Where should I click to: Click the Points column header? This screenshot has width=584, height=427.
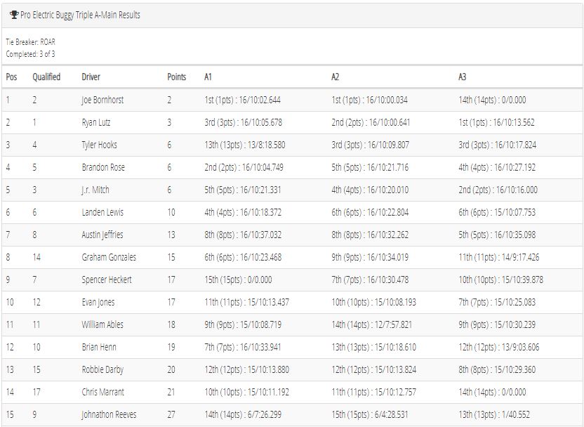177,77
